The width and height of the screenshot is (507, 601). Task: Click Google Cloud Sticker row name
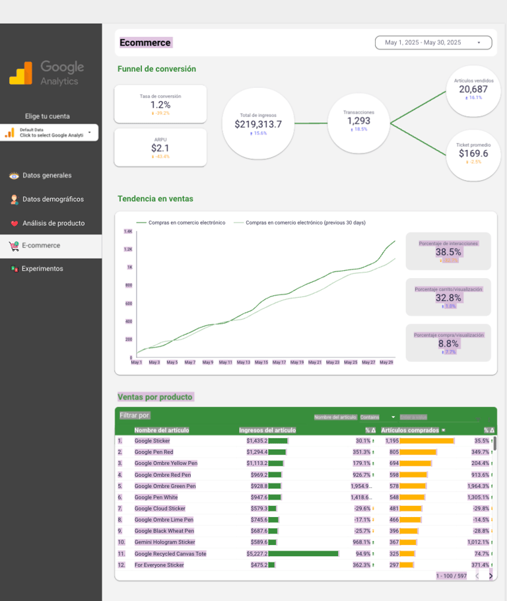(x=160, y=509)
